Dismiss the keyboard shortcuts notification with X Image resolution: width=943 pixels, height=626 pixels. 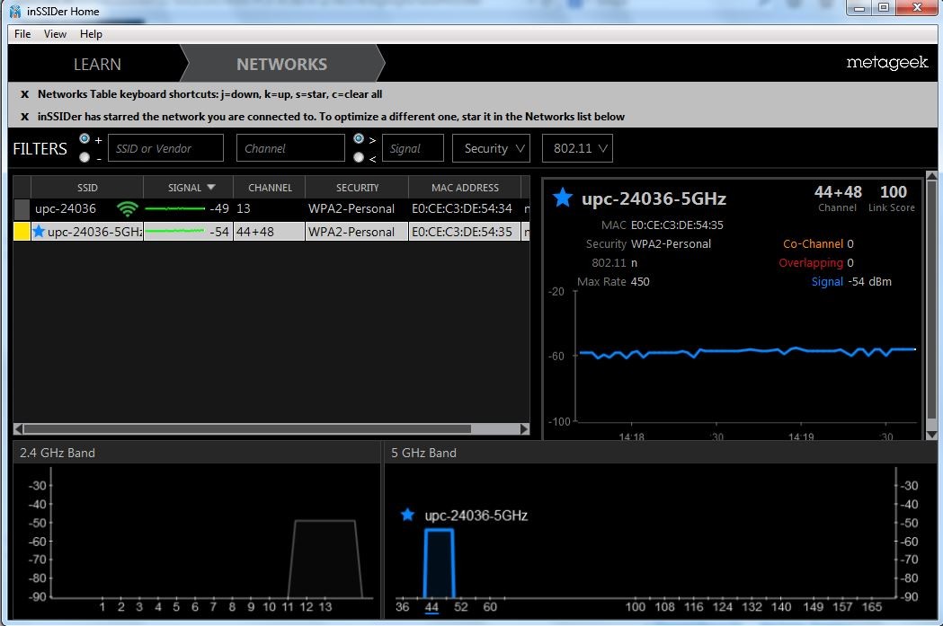click(x=24, y=93)
